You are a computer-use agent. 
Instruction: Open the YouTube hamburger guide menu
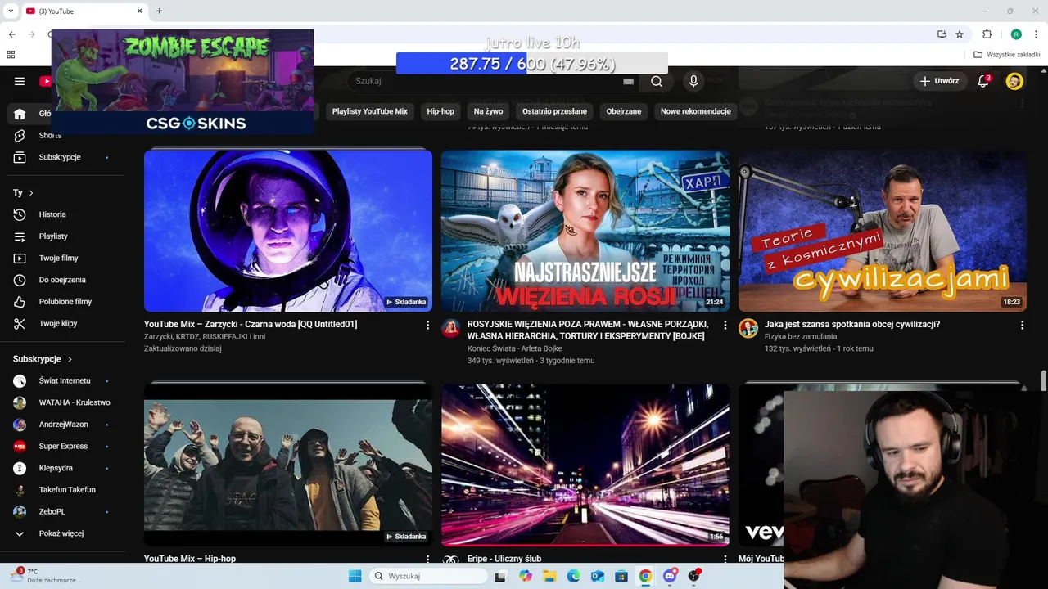[20, 81]
